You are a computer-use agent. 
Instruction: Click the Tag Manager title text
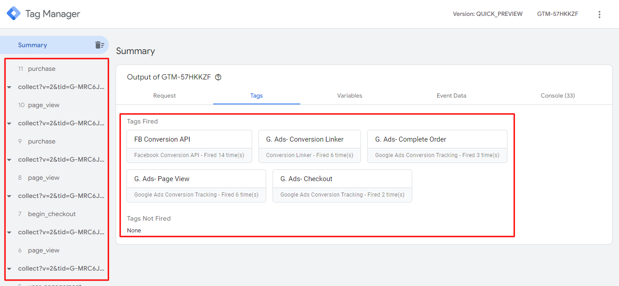pyautogui.click(x=53, y=14)
